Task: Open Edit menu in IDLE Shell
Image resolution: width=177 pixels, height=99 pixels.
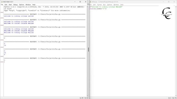Action: [x=6, y=5]
